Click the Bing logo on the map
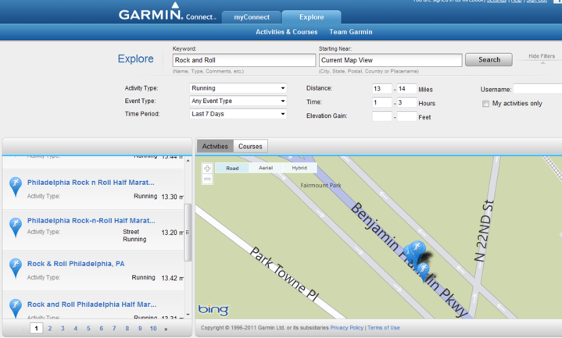 (213, 310)
